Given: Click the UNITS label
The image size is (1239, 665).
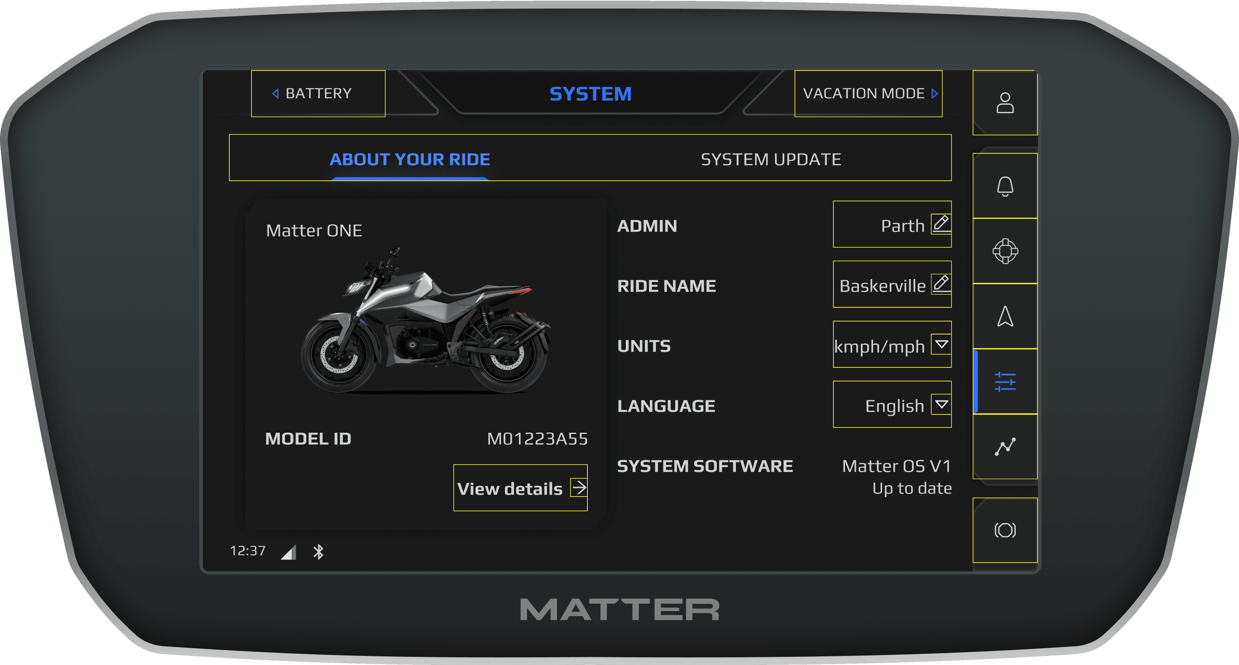Looking at the screenshot, I should tap(644, 346).
